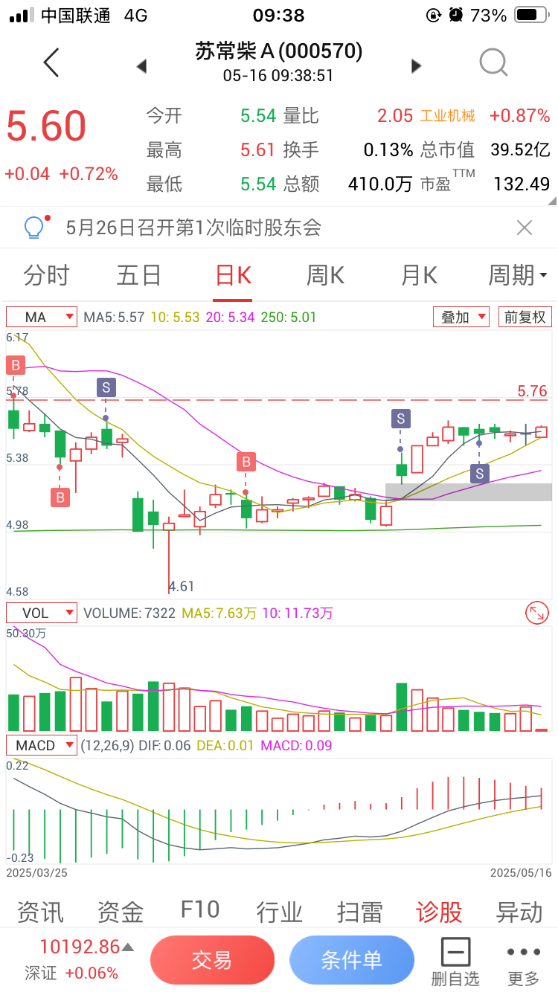Open the 资金 capital flow tab
This screenshot has height=992, width=558.
point(121,912)
